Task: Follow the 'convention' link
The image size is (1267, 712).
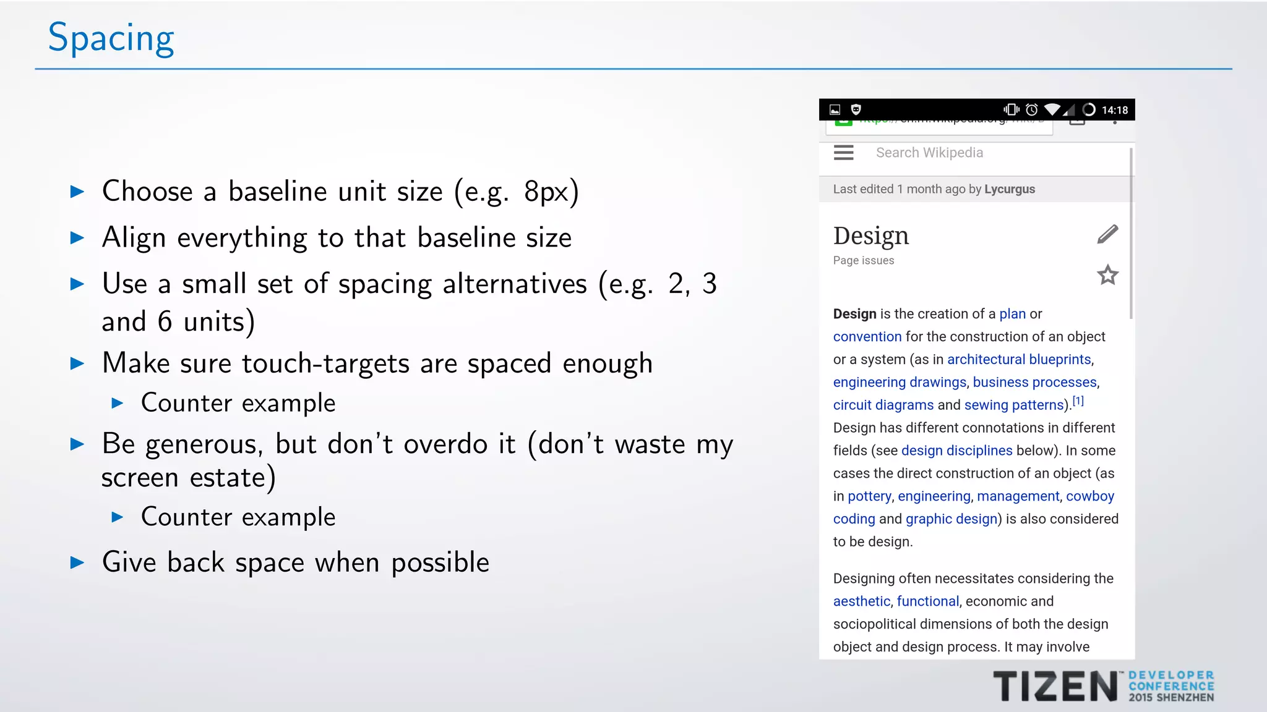Action: (x=867, y=337)
